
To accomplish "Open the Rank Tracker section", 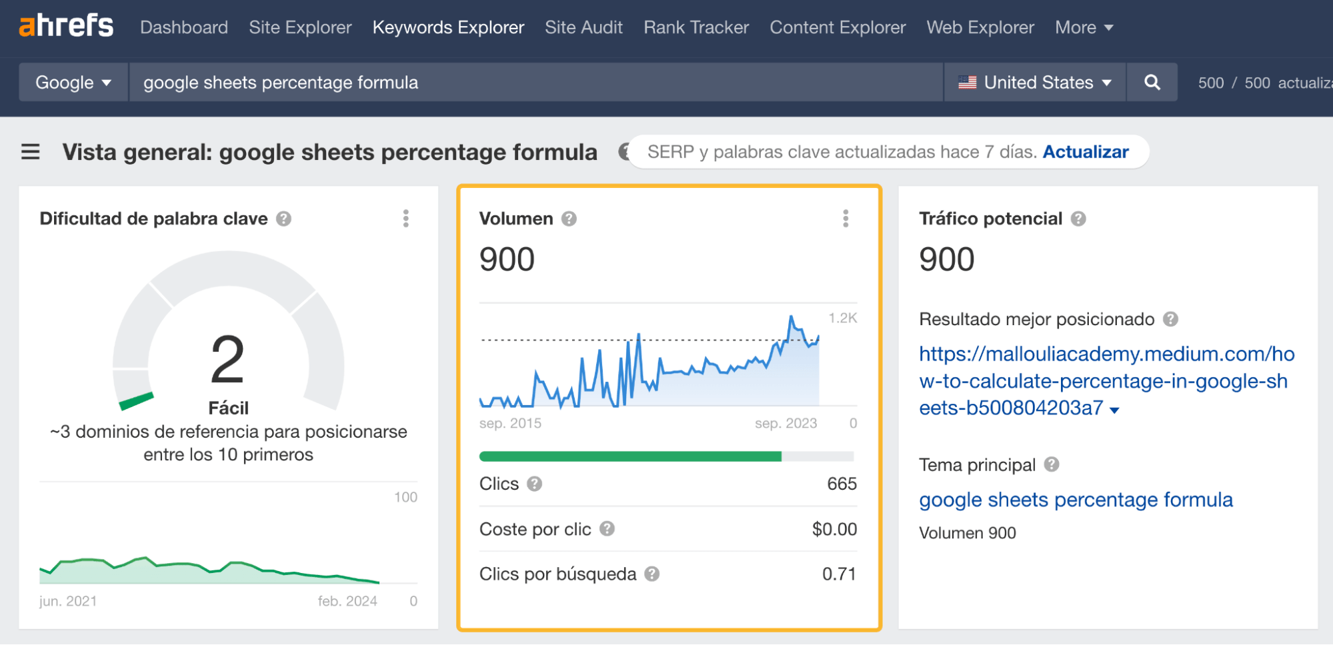I will pos(696,27).
